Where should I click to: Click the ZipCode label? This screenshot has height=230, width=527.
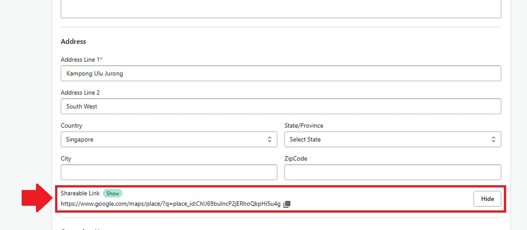[x=295, y=158]
